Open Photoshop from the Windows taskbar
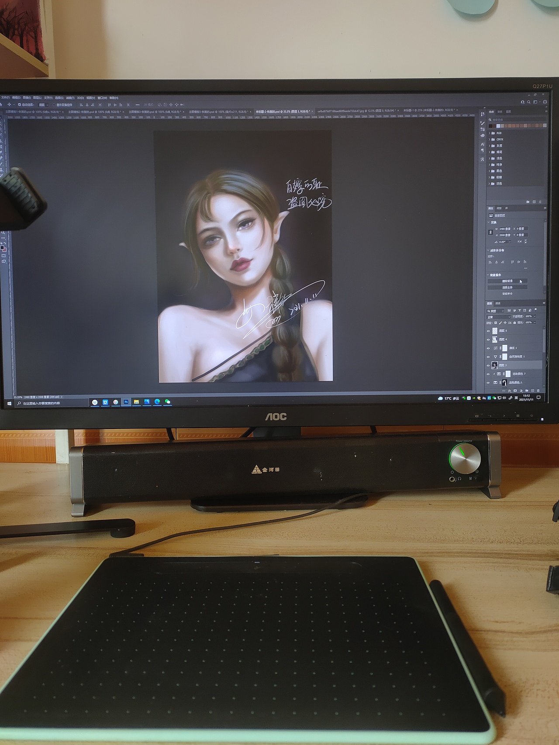The image size is (559, 745). click(126, 402)
